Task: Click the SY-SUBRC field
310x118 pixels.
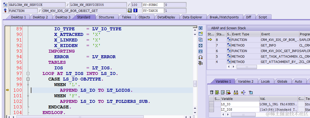Action: pos(153,5)
